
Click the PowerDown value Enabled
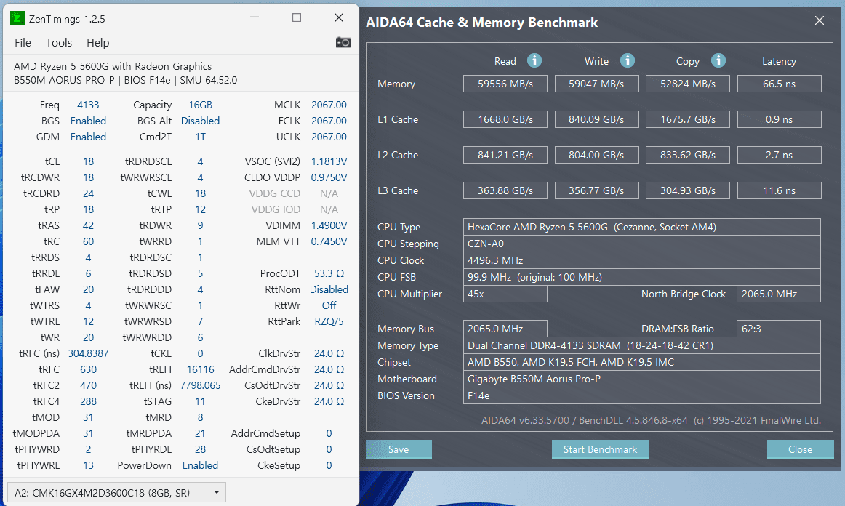point(201,465)
